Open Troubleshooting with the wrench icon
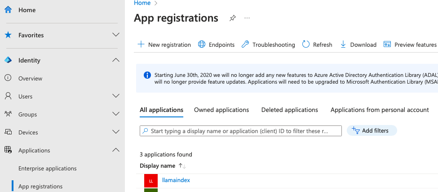The width and height of the screenshot is (438, 192). click(268, 45)
